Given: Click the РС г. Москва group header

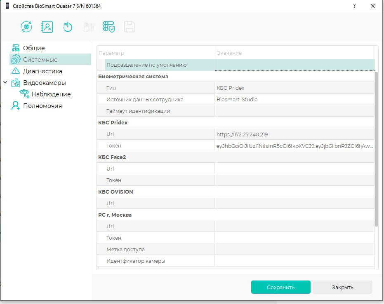Looking at the screenshot, I should pos(115,215).
